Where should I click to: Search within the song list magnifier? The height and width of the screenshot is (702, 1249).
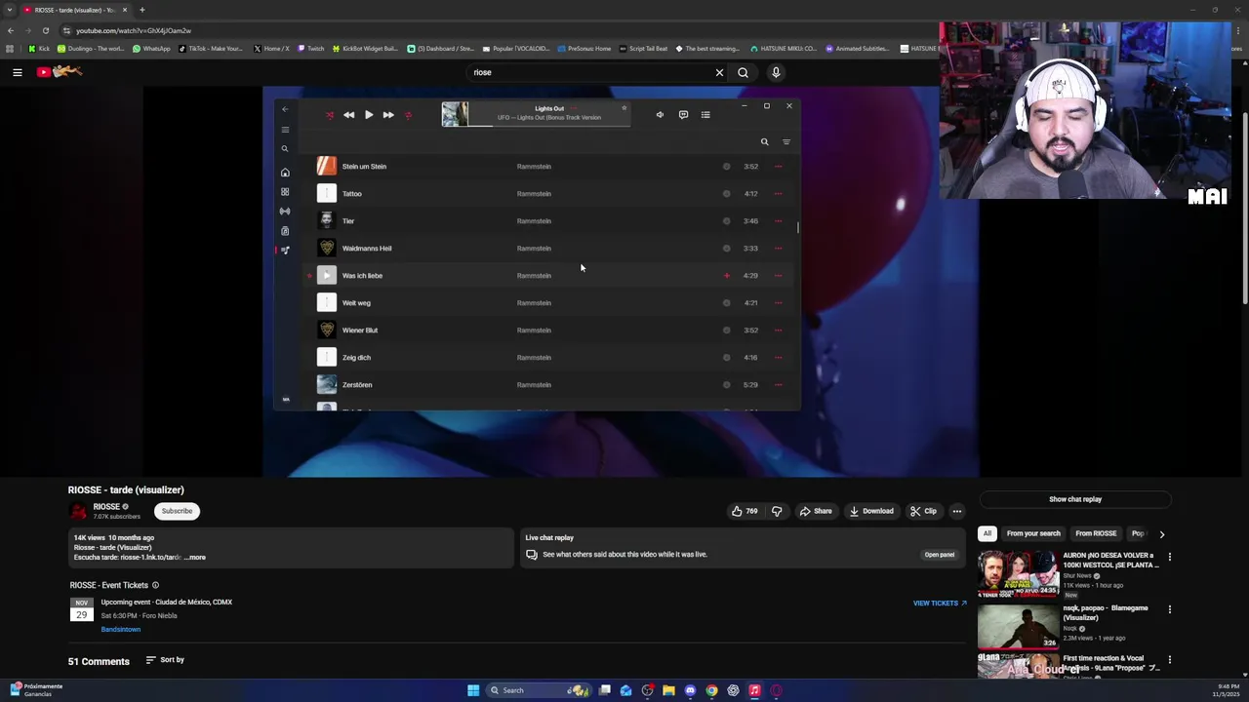[x=765, y=142]
